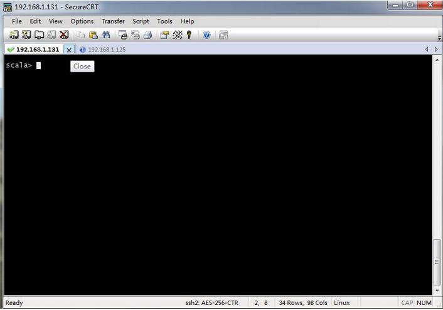
Task: Click the Keymap Editor tools icon
Action: 177,35
